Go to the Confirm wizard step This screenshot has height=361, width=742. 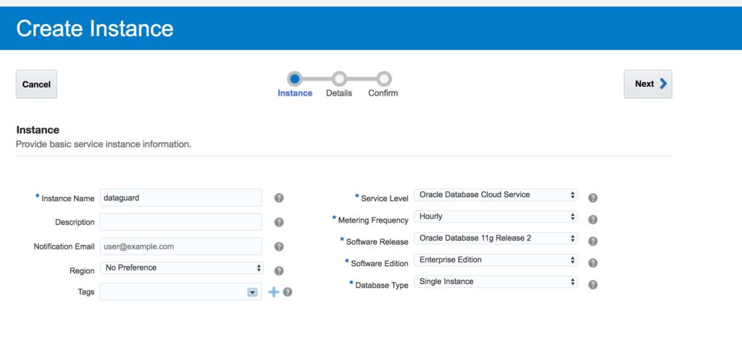point(383,79)
